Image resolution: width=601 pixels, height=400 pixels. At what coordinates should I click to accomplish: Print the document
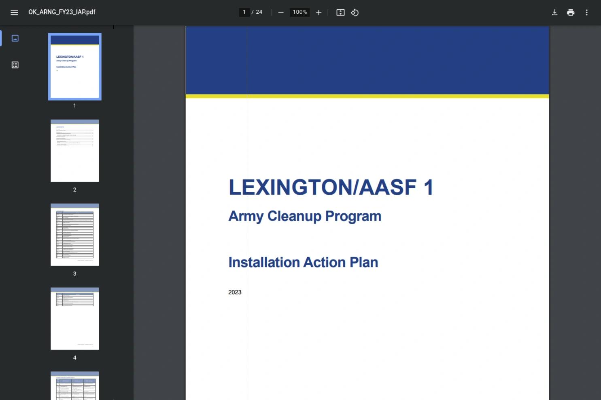tap(571, 13)
